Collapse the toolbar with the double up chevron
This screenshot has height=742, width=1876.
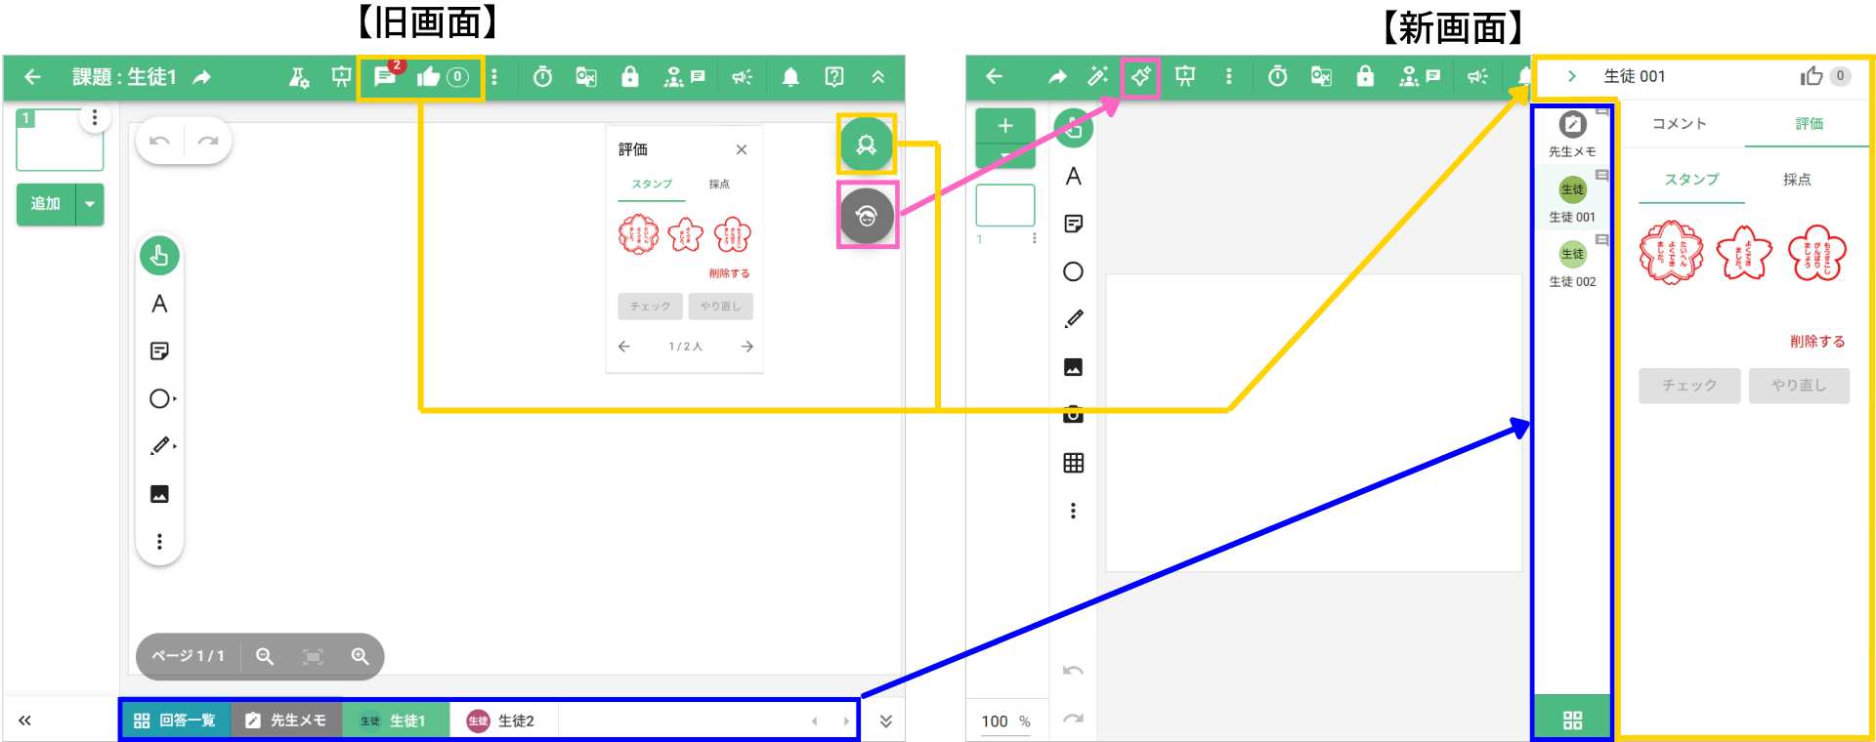pos(878,77)
